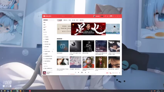Screen dimensions: 164x92
Task: Adjust the red volume slider
Action: pyautogui.click(x=116, y=73)
